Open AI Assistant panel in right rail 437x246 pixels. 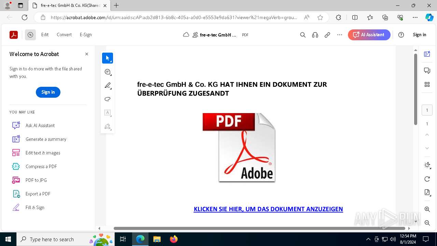tap(427, 54)
